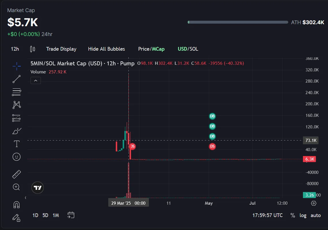The width and height of the screenshot is (328, 230).
Task: Open the candlestick chart type selector
Action: click(x=33, y=49)
